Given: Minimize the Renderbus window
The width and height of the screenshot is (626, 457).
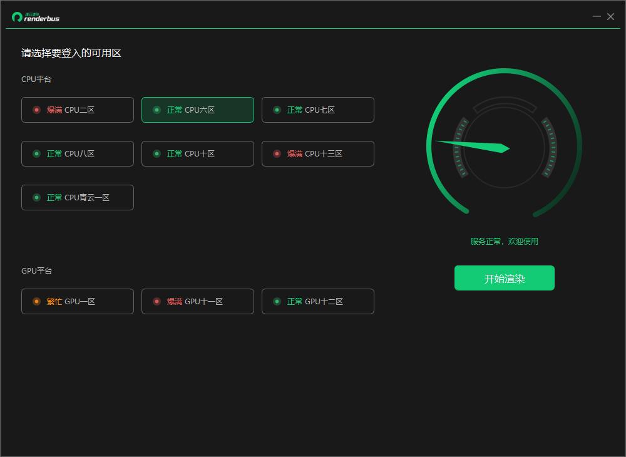Looking at the screenshot, I should pyautogui.click(x=597, y=16).
